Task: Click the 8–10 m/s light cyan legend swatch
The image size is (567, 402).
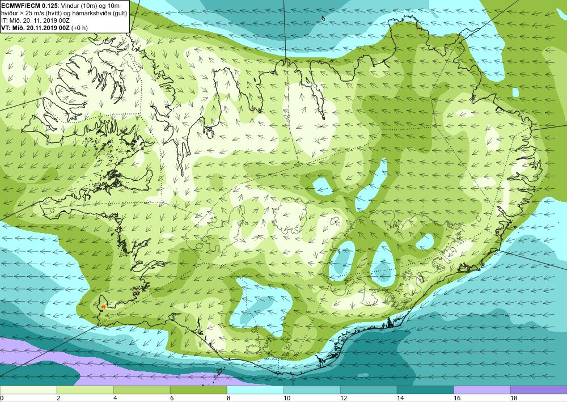Action: tap(255, 390)
